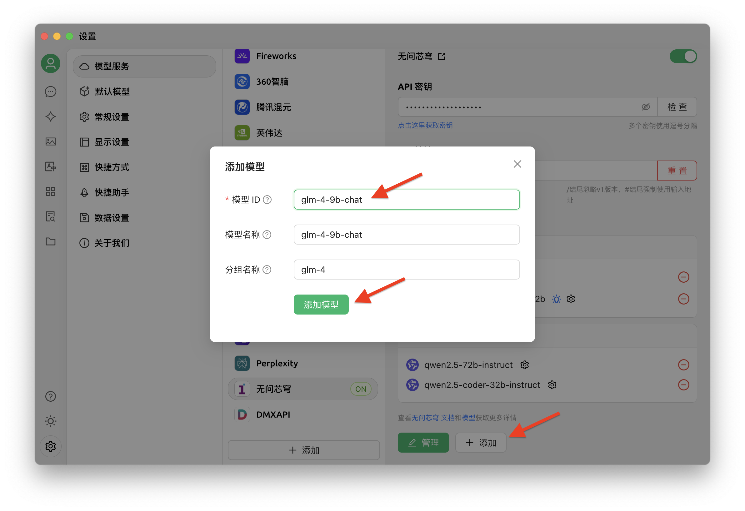Viewport: 745px width, 511px height.
Task: Open 点击这里获取密钥 link
Action: click(425, 126)
